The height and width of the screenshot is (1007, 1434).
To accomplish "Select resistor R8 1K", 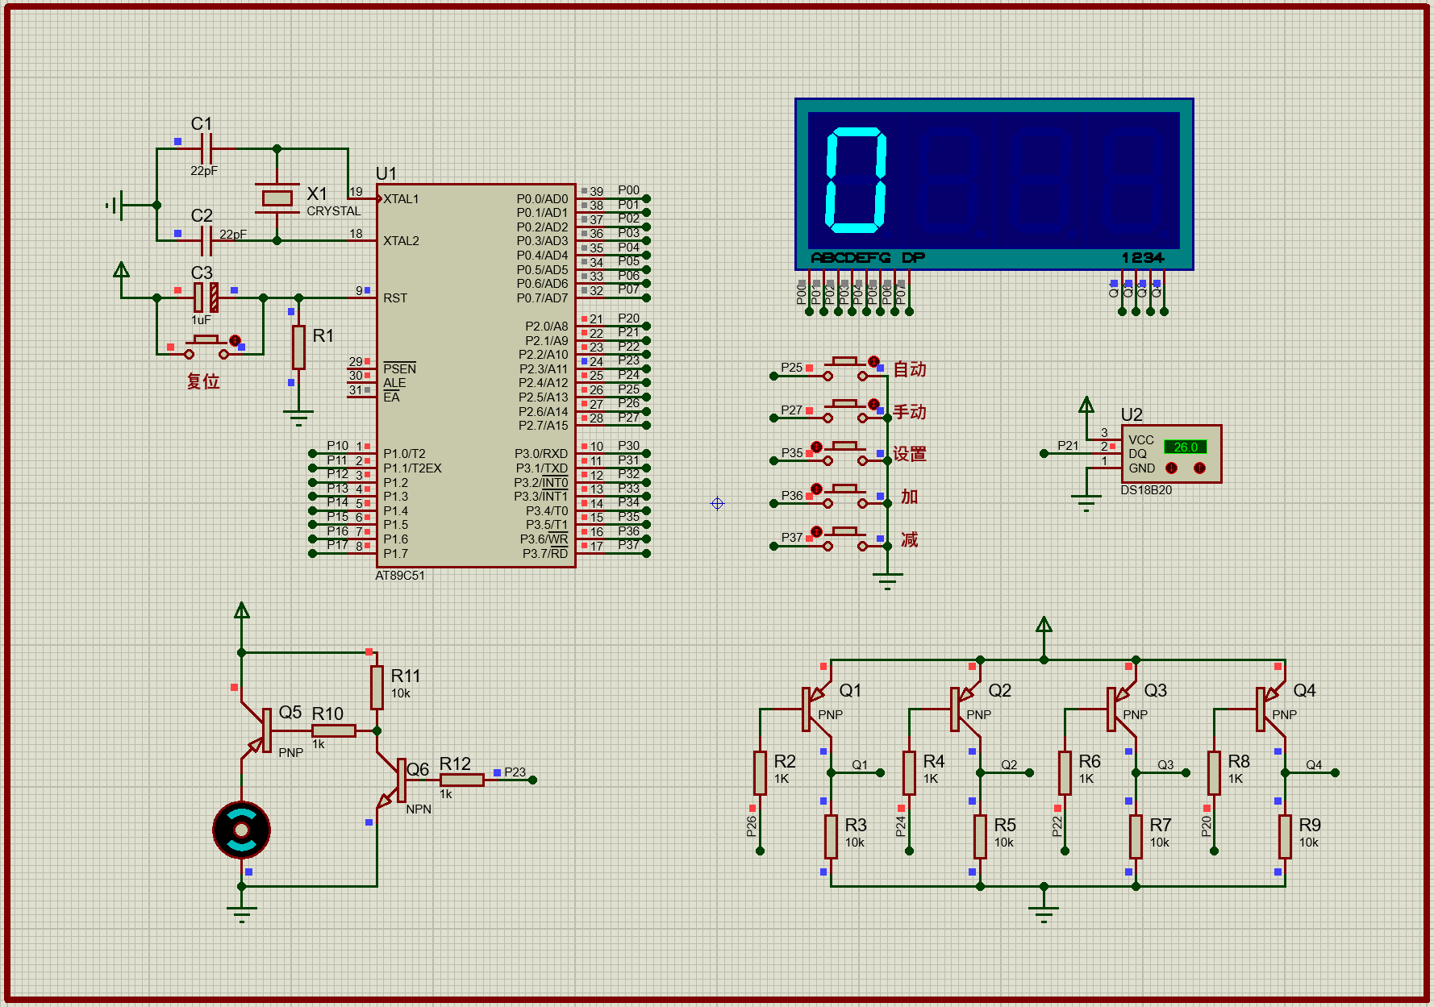I will point(1214,772).
